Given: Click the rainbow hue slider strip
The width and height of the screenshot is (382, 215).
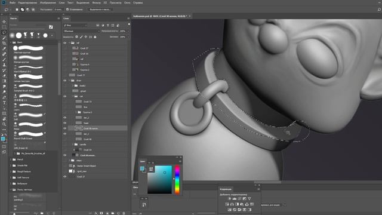Looking at the screenshot, I should 177,180.
